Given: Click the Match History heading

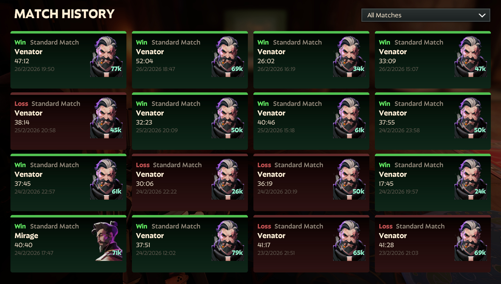Looking at the screenshot, I should (x=64, y=14).
